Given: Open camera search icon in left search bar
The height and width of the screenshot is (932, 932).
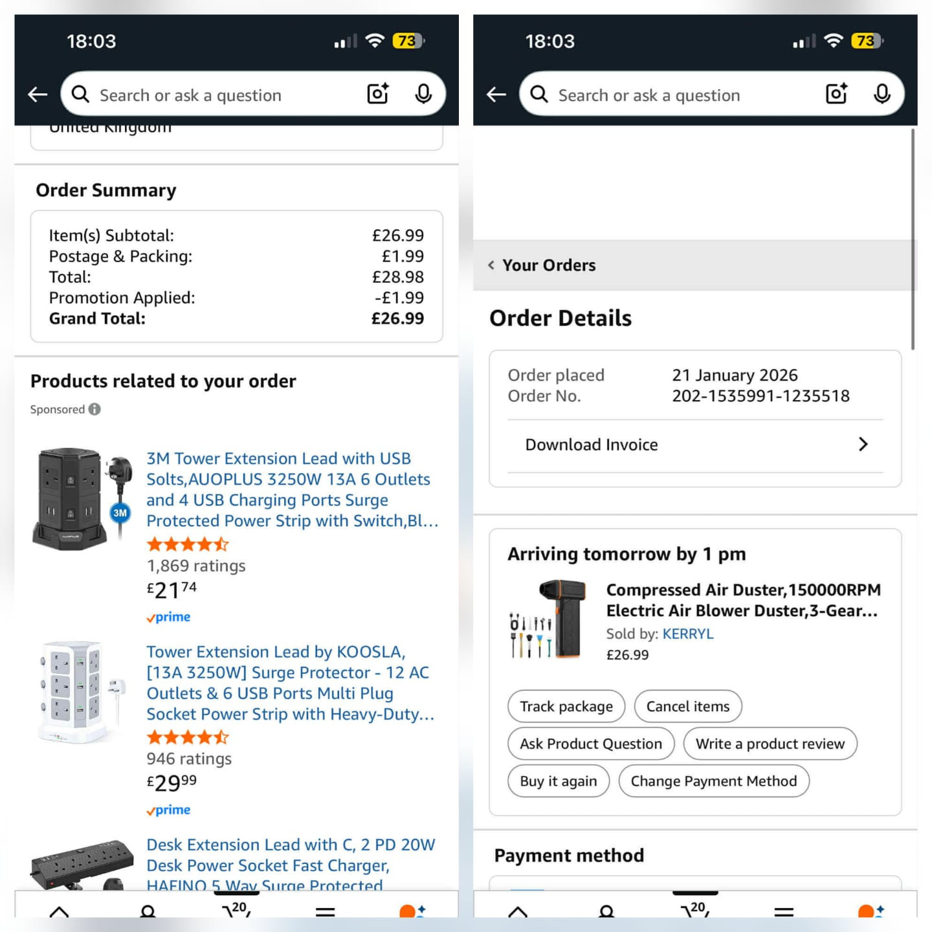Looking at the screenshot, I should [x=378, y=94].
